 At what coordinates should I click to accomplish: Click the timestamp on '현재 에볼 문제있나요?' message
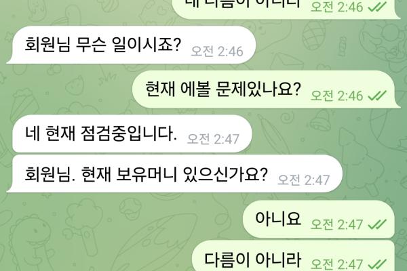(x=336, y=96)
